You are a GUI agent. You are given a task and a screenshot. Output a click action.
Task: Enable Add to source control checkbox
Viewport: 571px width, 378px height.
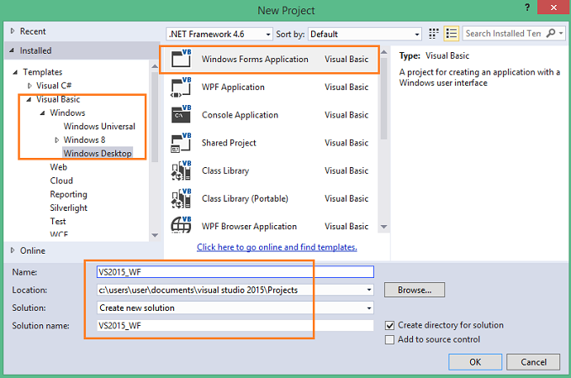click(x=389, y=340)
